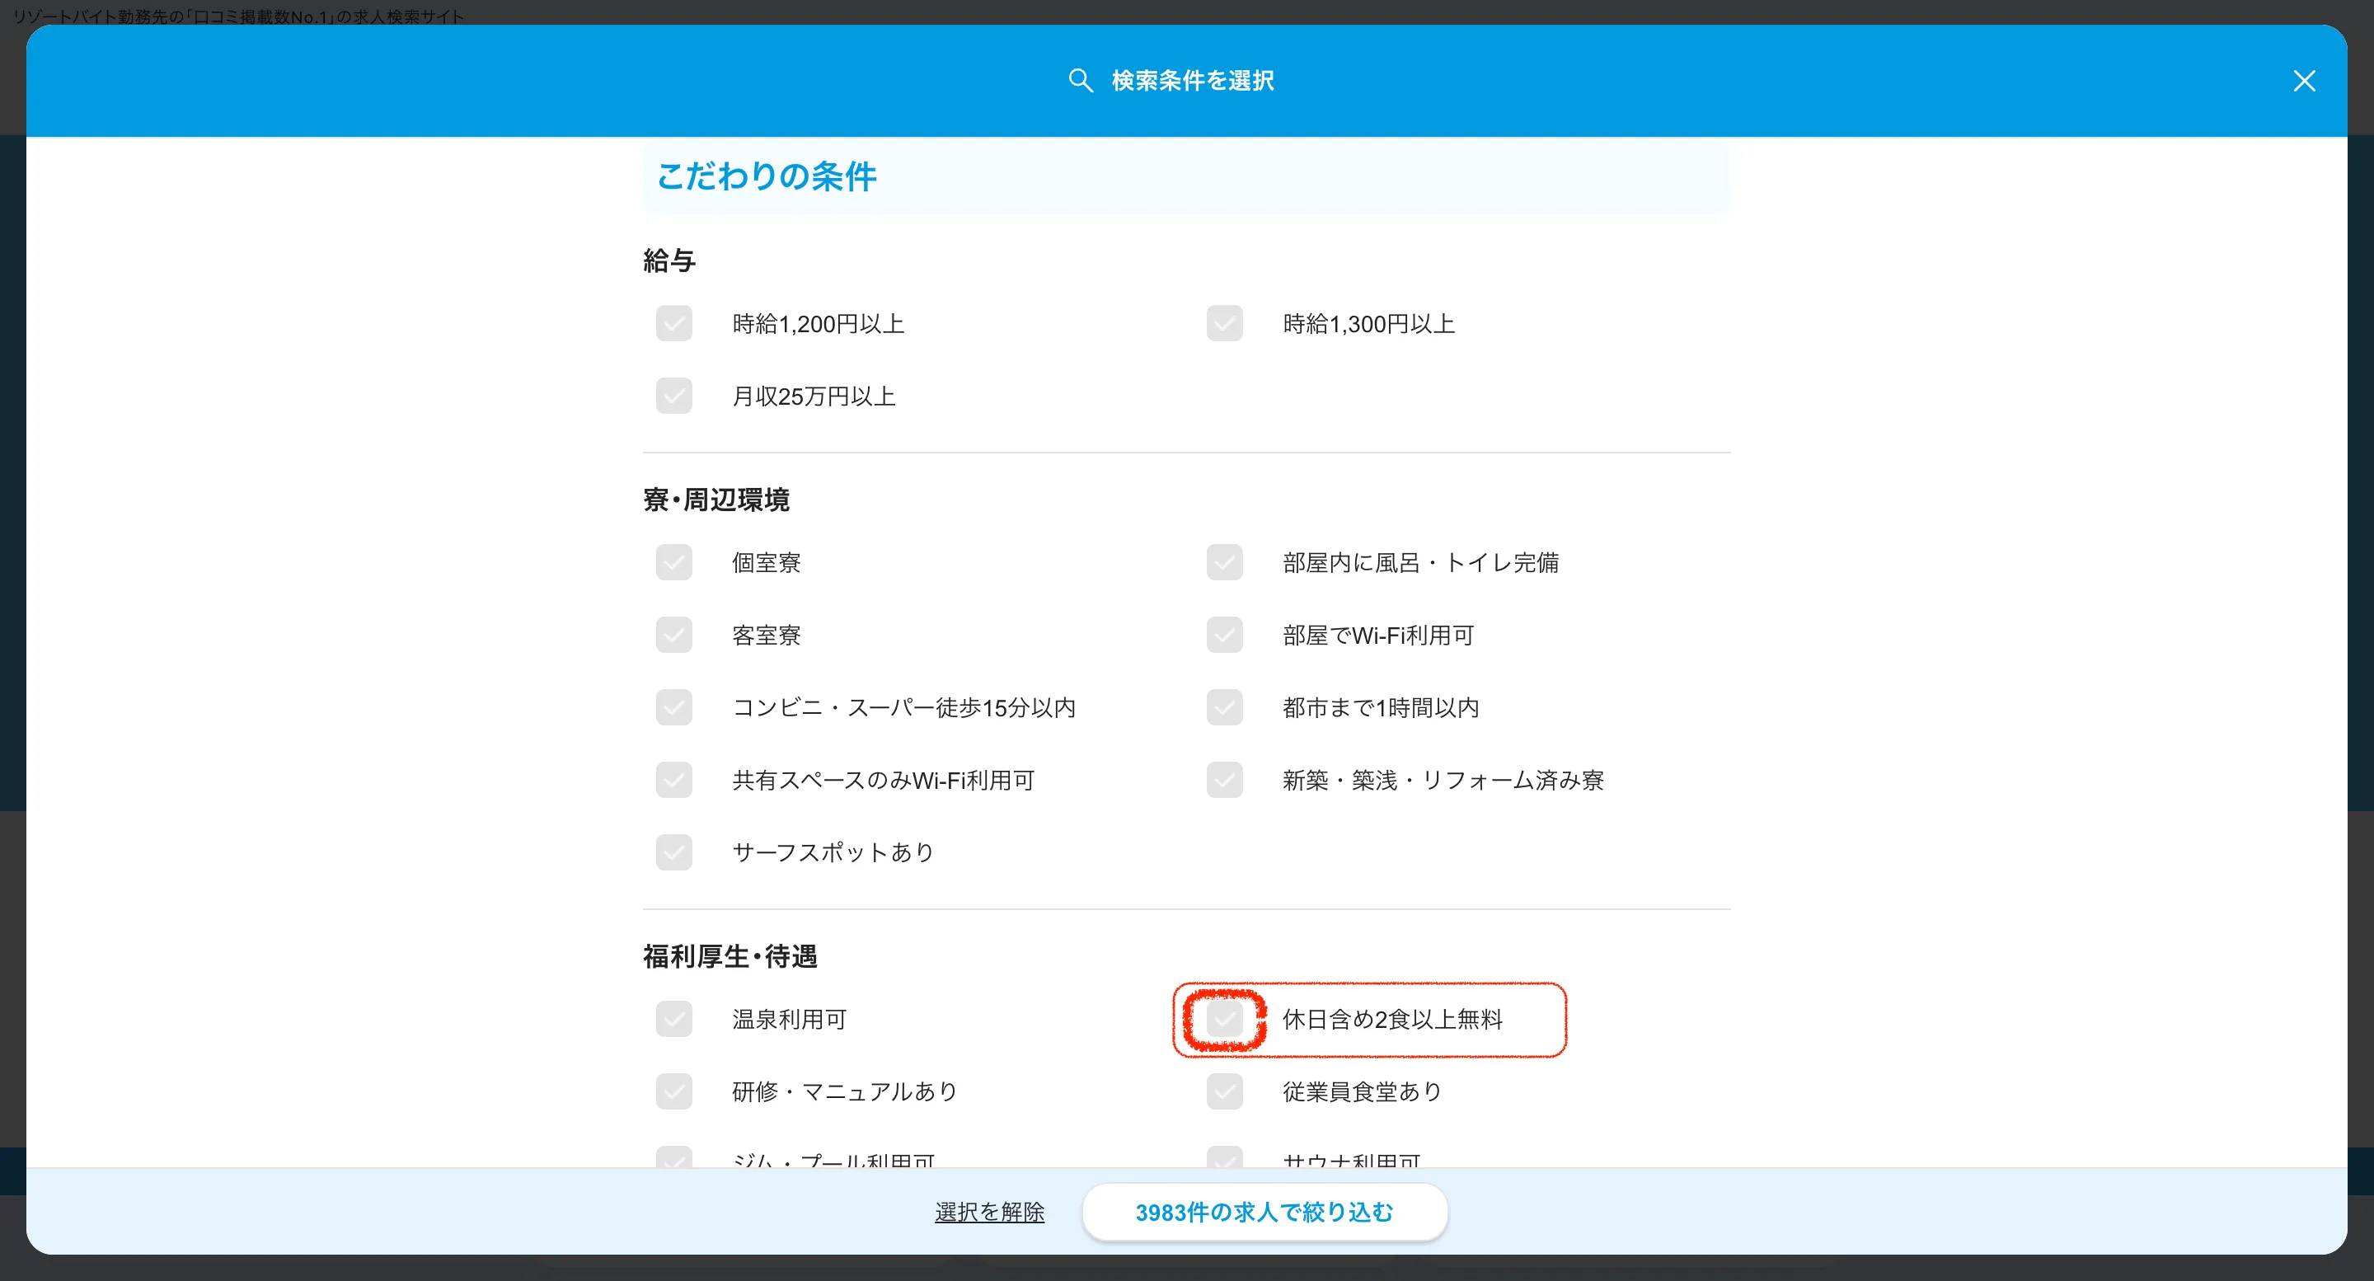Close the 検索条件を選択 modal
This screenshot has width=2374, height=1281.
(2305, 81)
